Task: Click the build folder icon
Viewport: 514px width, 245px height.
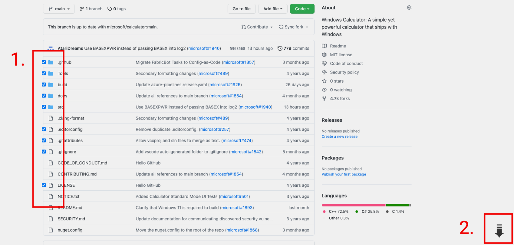Action: pos(51,85)
